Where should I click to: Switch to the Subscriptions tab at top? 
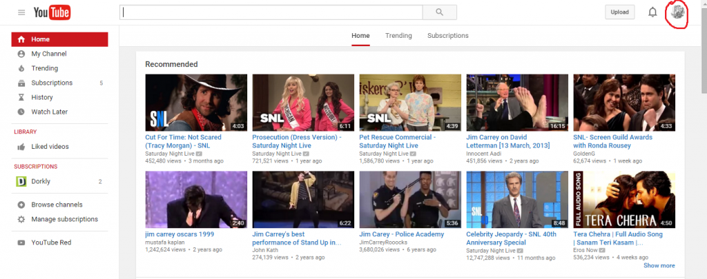(447, 36)
